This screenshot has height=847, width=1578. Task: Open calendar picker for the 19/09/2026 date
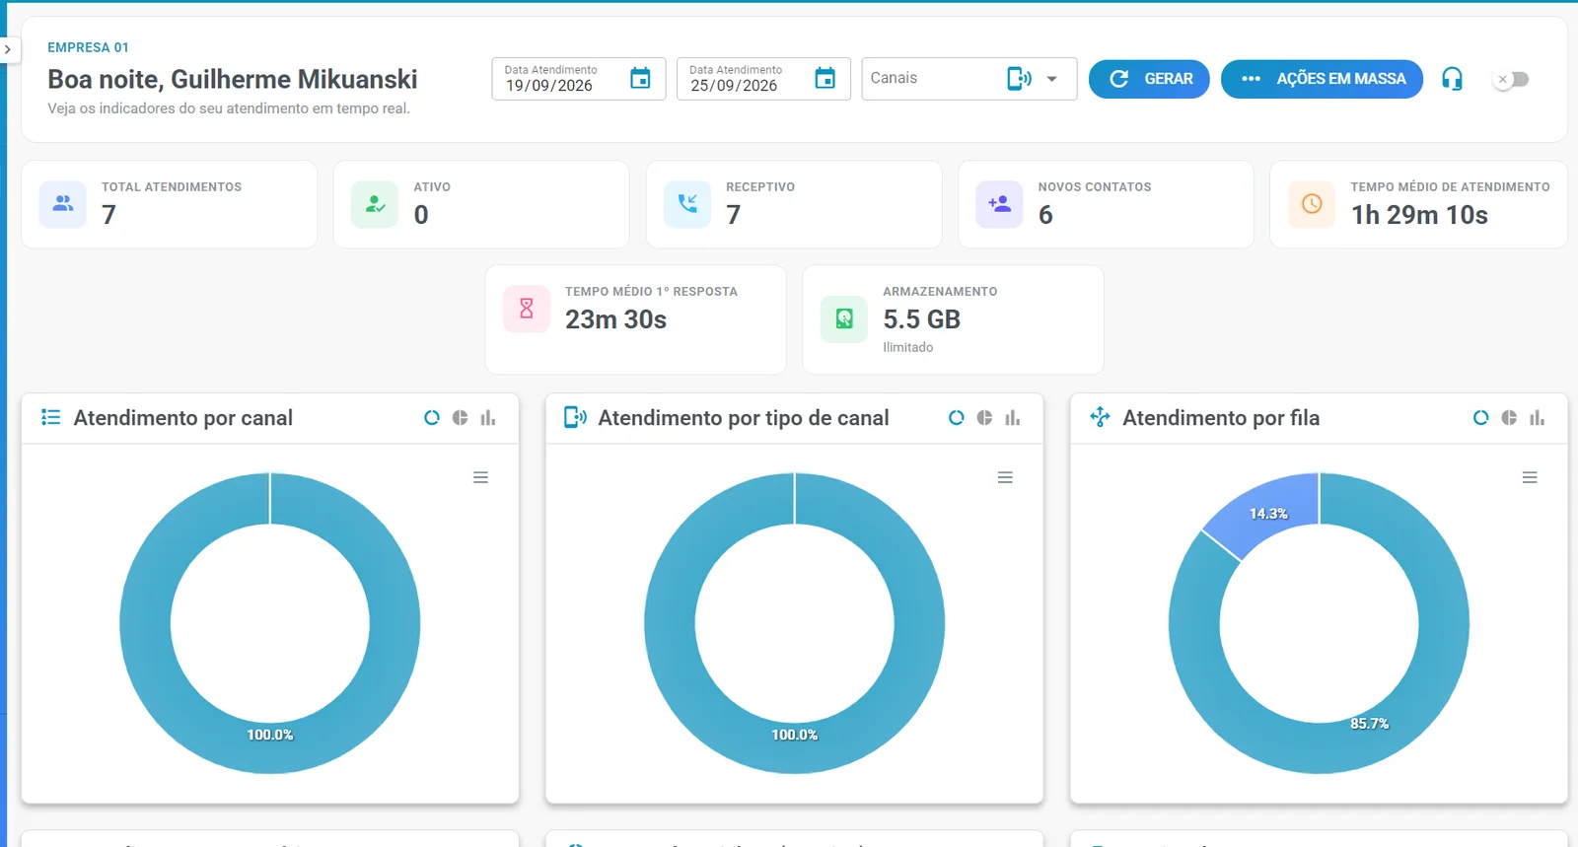tap(640, 78)
